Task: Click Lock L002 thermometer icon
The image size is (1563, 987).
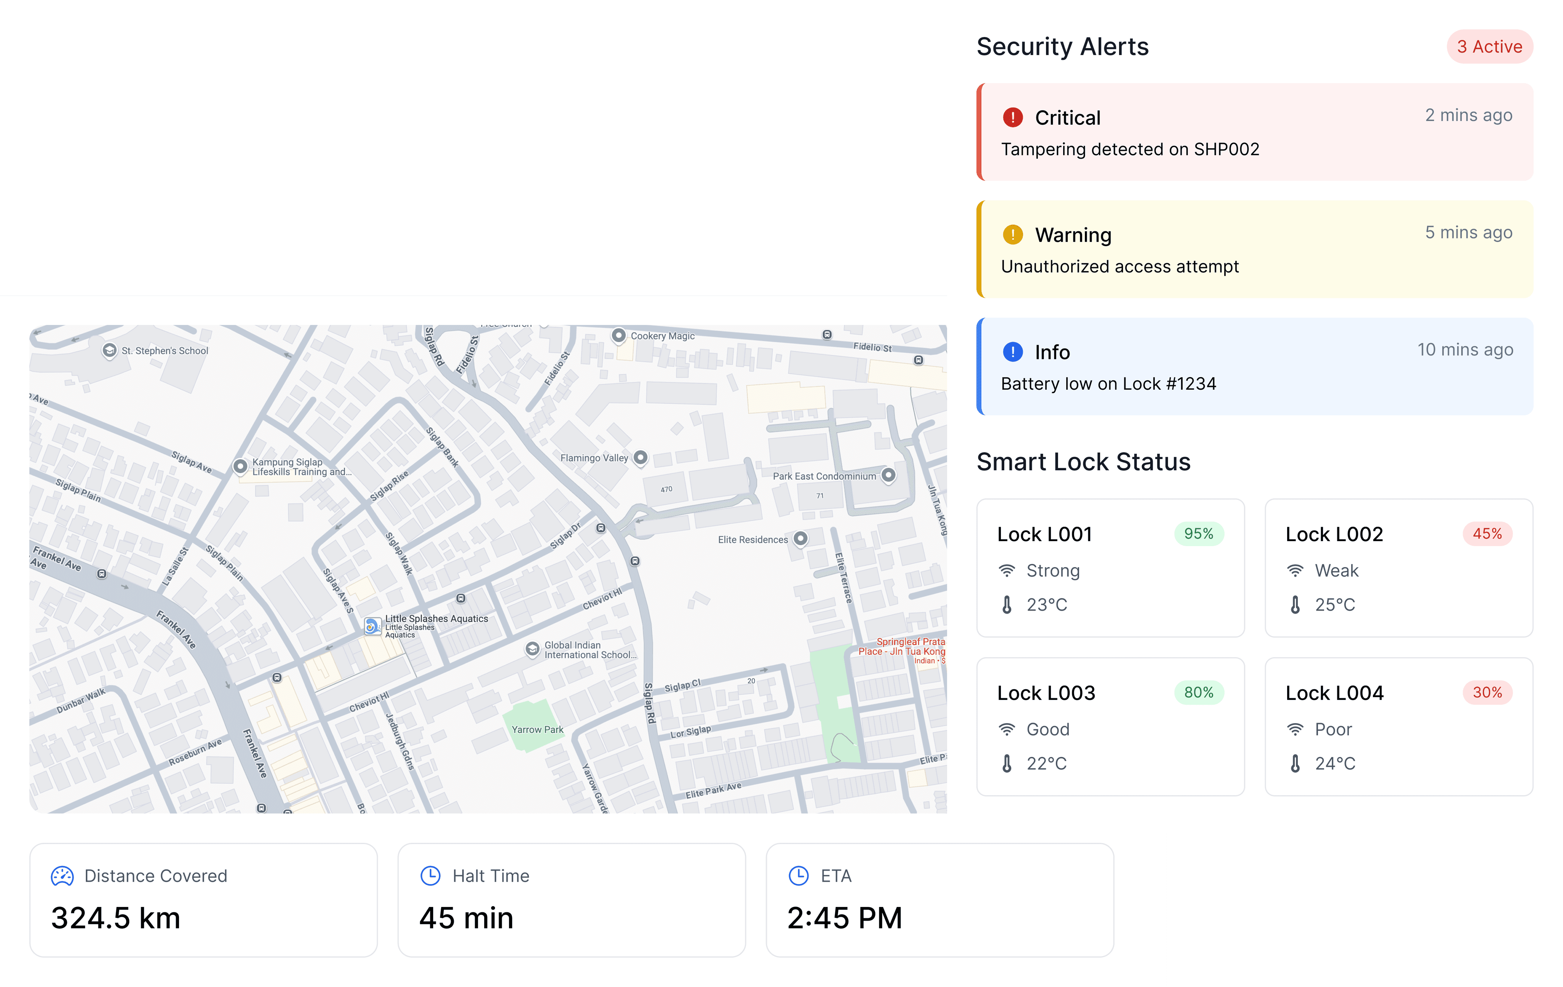Action: point(1295,604)
